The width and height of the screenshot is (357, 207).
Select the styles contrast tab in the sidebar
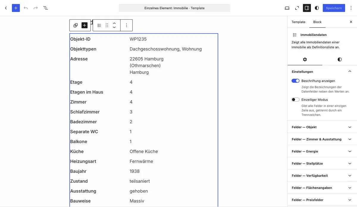339,59
